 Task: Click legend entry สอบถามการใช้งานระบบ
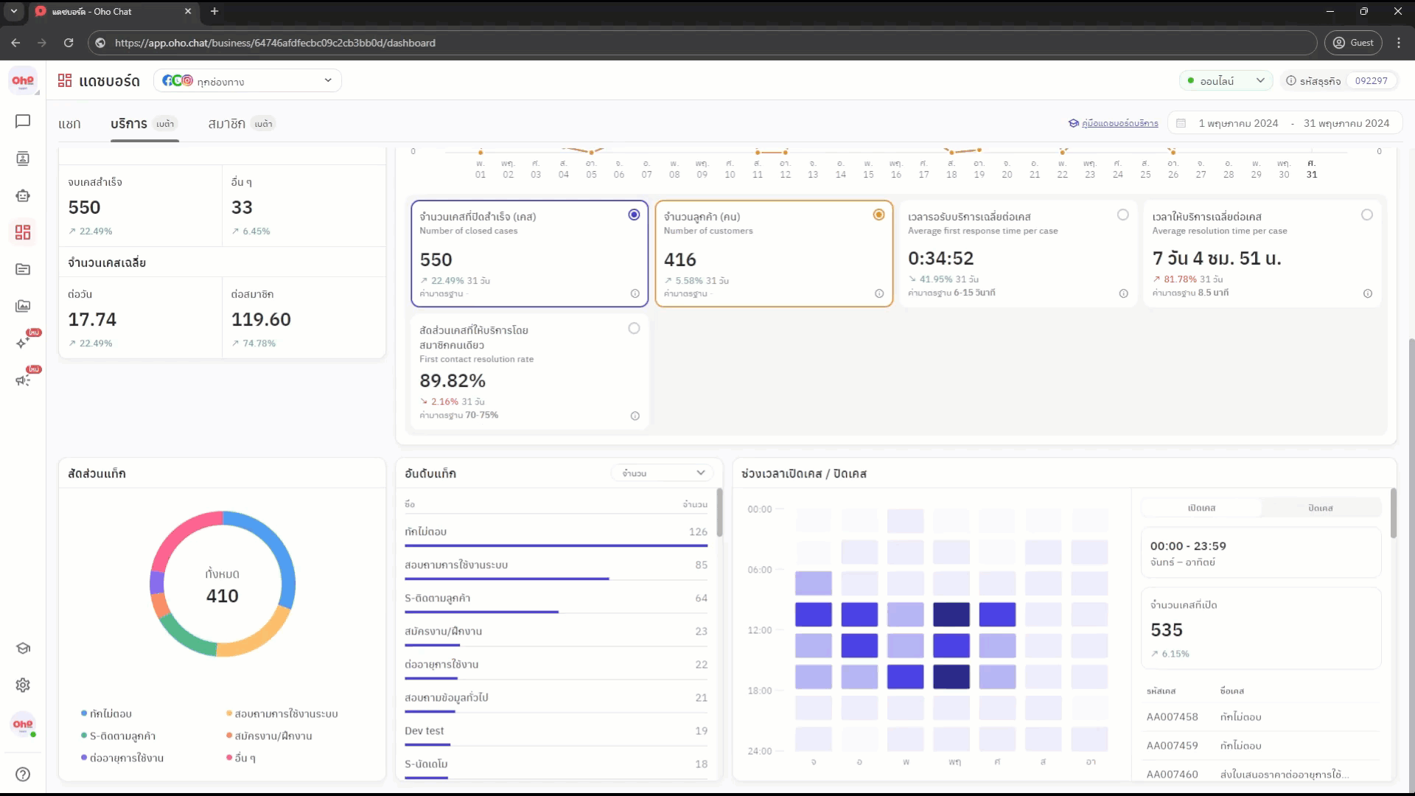pyautogui.click(x=282, y=713)
